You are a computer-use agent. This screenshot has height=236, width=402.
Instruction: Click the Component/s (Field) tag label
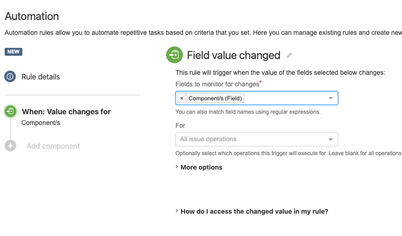(215, 98)
